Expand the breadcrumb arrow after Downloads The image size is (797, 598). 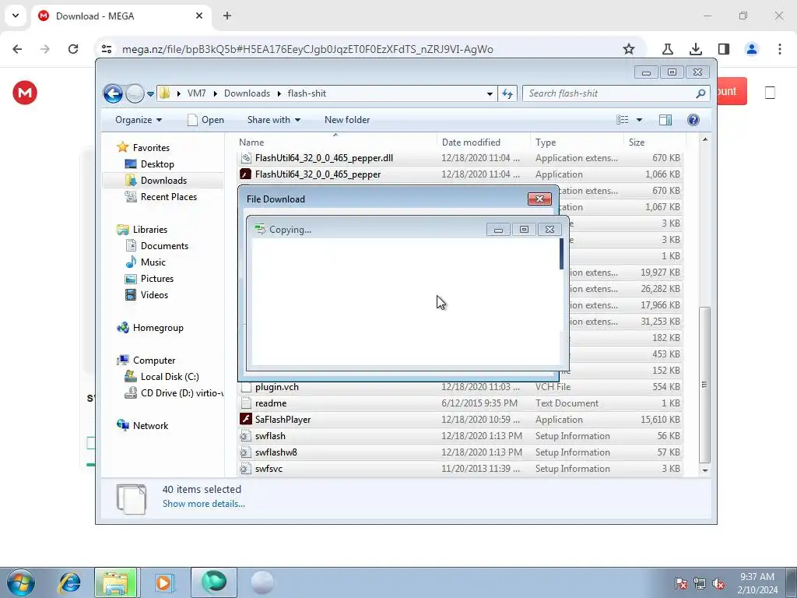point(279,93)
